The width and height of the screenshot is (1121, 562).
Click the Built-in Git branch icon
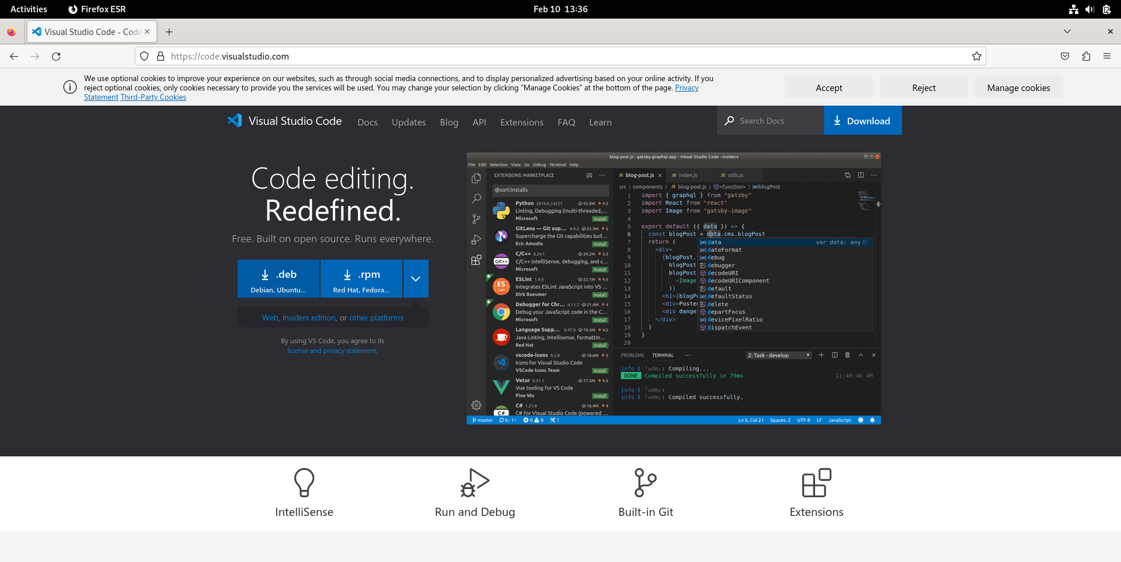pyautogui.click(x=646, y=483)
